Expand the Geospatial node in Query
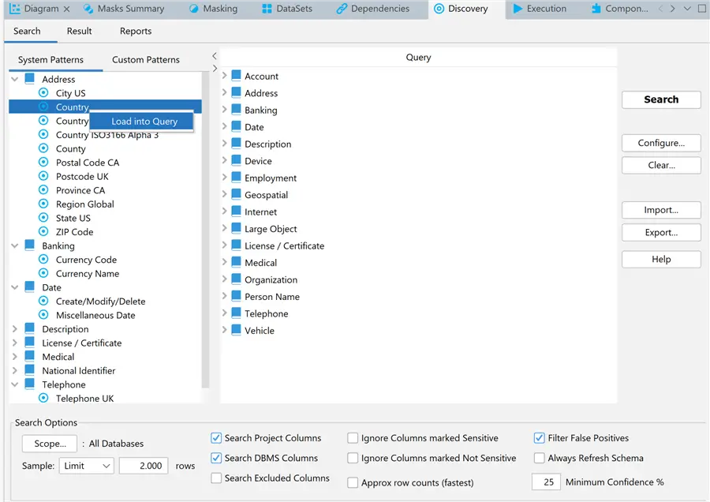Viewport: 710px width, 502px height. click(x=224, y=194)
